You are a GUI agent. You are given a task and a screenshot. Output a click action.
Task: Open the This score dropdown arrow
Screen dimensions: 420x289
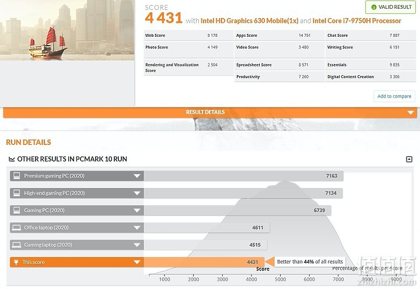tap(137, 262)
